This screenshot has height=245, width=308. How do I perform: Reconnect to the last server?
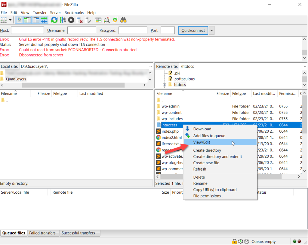[x=88, y=20]
